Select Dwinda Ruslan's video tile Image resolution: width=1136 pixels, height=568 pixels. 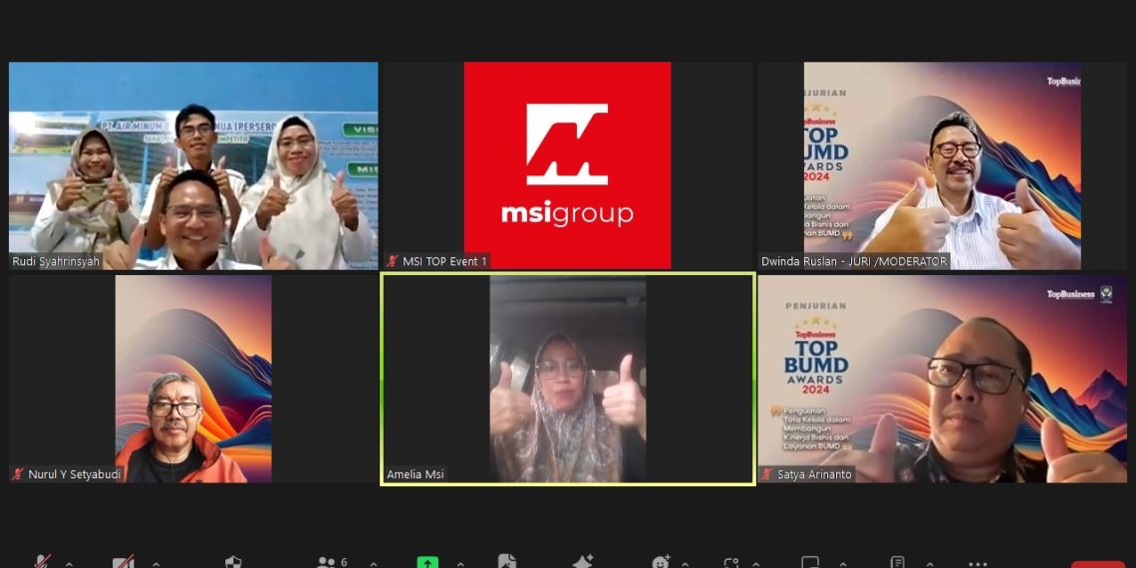(942, 165)
